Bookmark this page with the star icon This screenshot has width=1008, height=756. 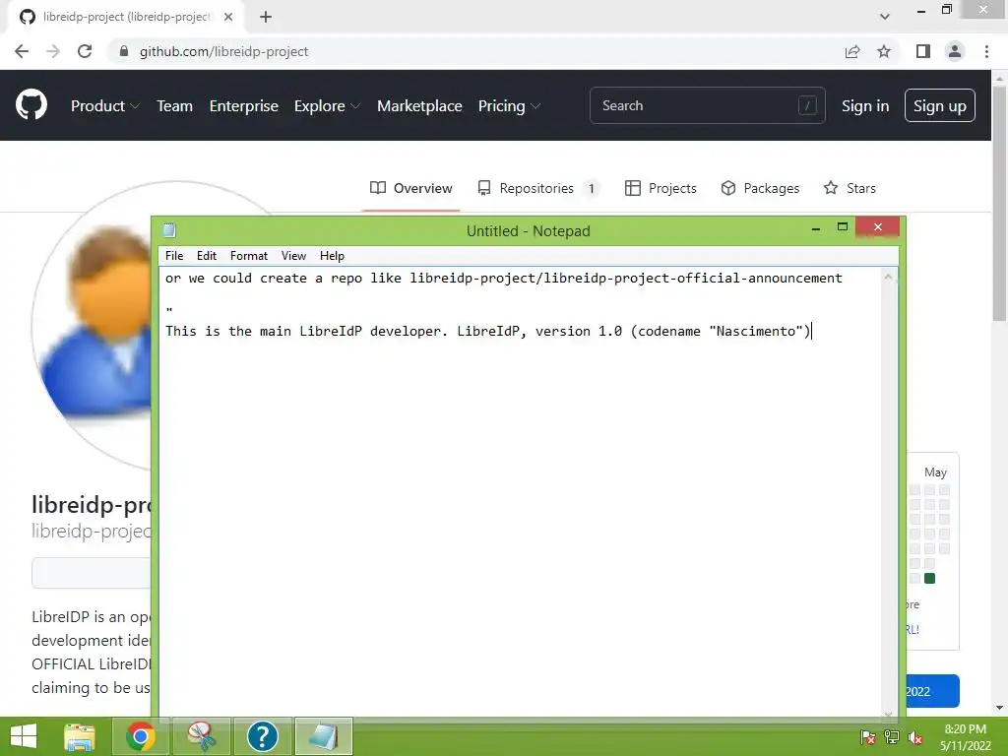[x=884, y=51]
